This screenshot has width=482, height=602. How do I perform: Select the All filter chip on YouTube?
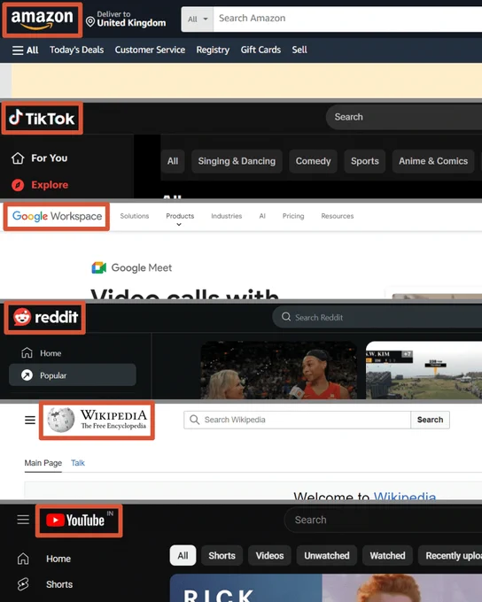183,556
